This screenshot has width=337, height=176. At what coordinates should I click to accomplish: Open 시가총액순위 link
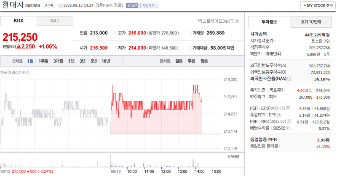262,40
